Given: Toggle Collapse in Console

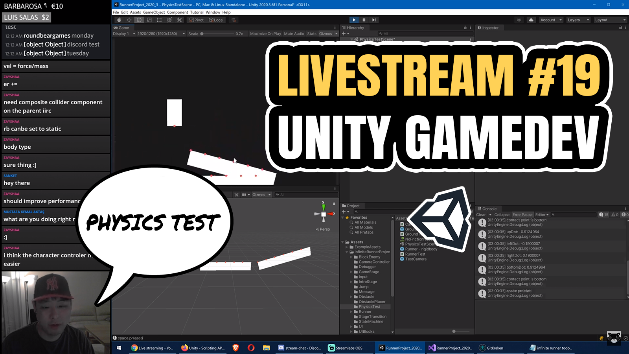Looking at the screenshot, I should [502, 215].
